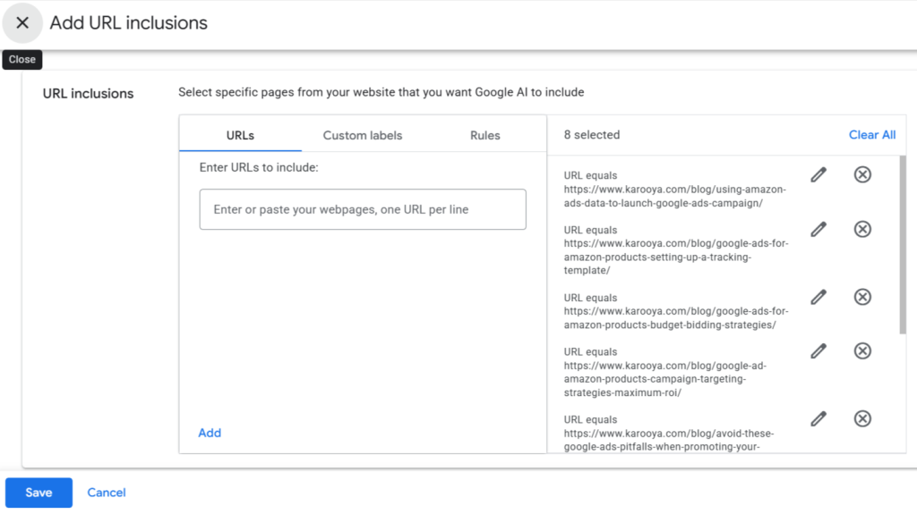Edit the budget-bidding-strategies URL entry
The width and height of the screenshot is (917, 514).
tap(818, 297)
